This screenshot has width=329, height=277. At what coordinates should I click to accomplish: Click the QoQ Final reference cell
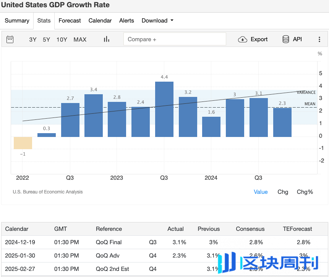109,242
